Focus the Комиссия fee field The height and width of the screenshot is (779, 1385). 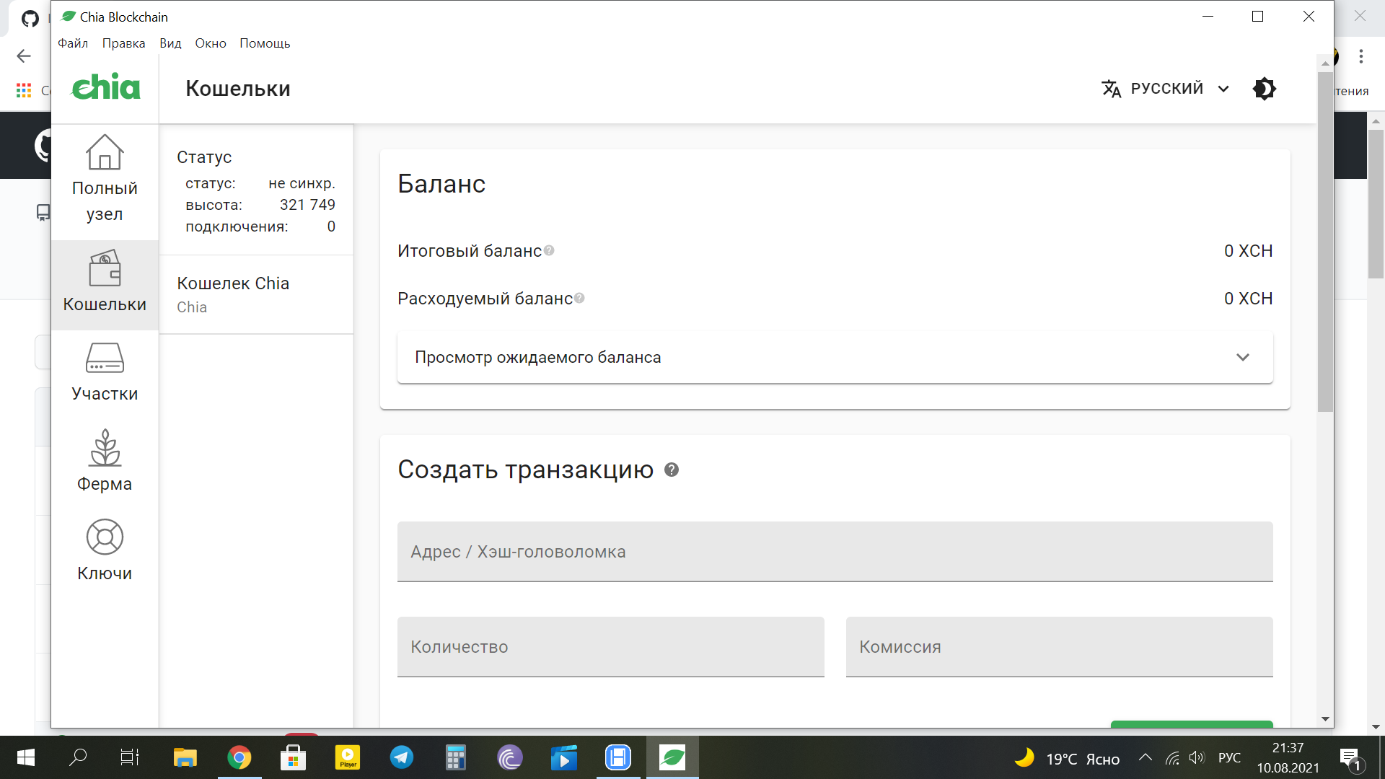tap(1059, 647)
